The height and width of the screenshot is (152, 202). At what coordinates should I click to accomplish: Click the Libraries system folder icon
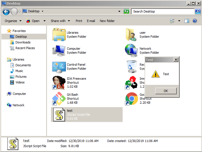pyautogui.click(x=59, y=35)
